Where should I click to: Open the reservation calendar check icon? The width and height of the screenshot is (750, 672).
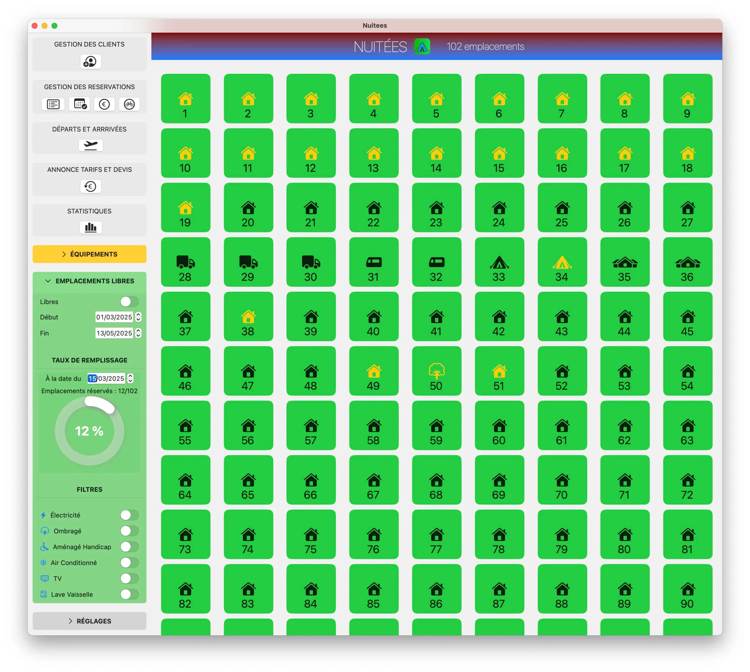(80, 104)
